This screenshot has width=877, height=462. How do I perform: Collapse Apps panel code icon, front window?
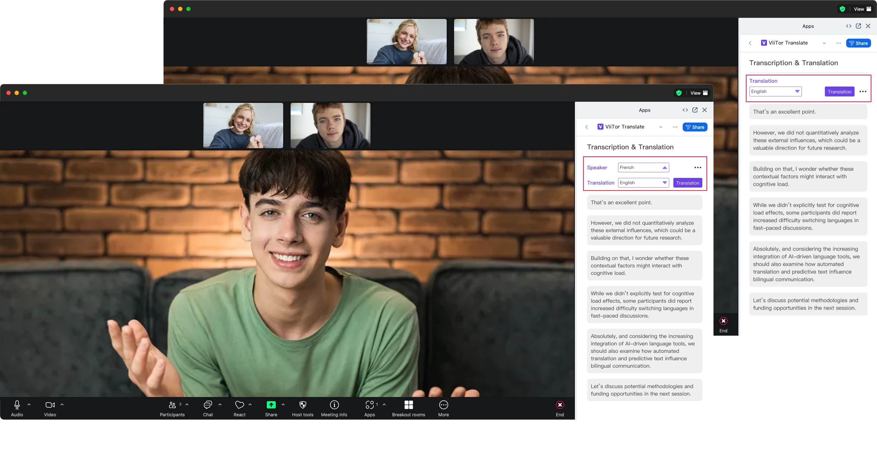click(685, 110)
